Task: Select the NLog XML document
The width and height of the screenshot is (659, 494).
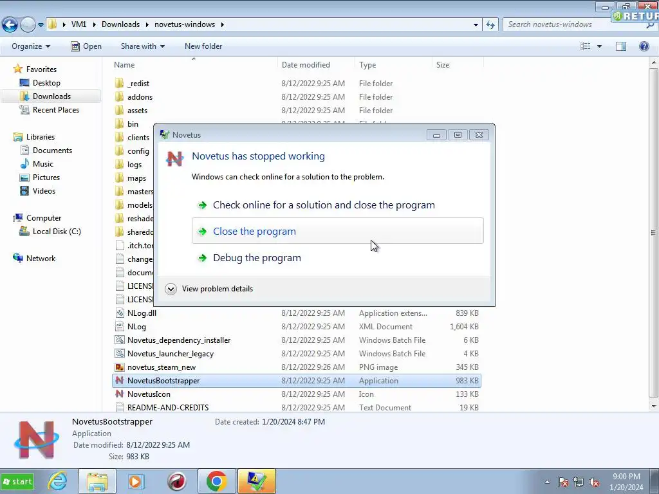Action: point(136,326)
